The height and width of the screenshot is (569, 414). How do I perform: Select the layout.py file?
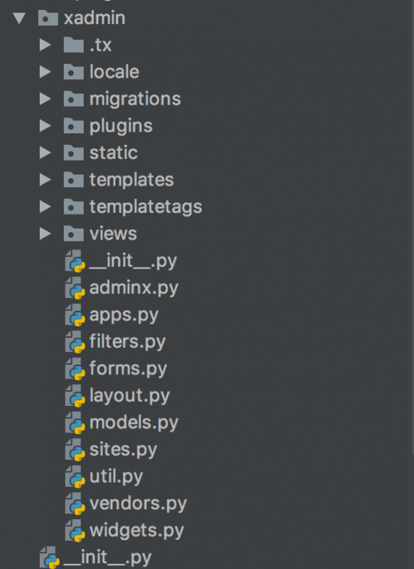129,396
